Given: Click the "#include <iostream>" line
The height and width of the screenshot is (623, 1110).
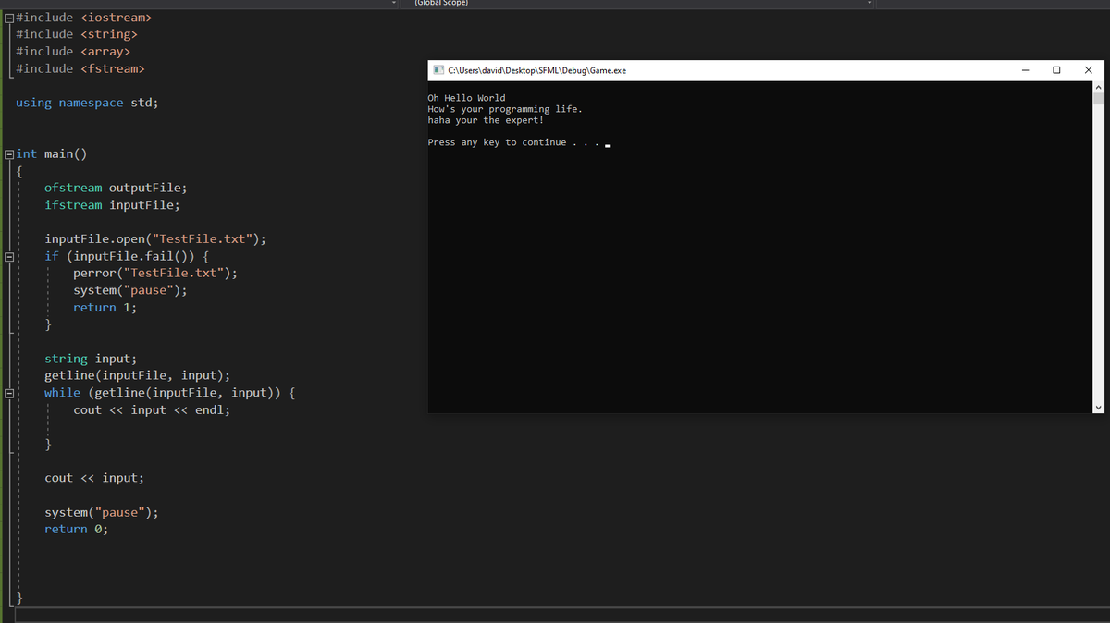Looking at the screenshot, I should tap(84, 18).
